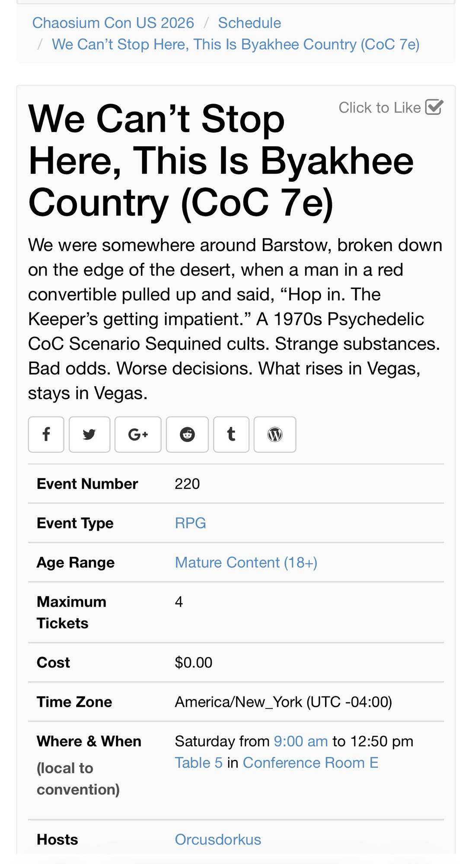Open Conference Room E link
Viewport: 472px width, 864px height.
(x=310, y=763)
